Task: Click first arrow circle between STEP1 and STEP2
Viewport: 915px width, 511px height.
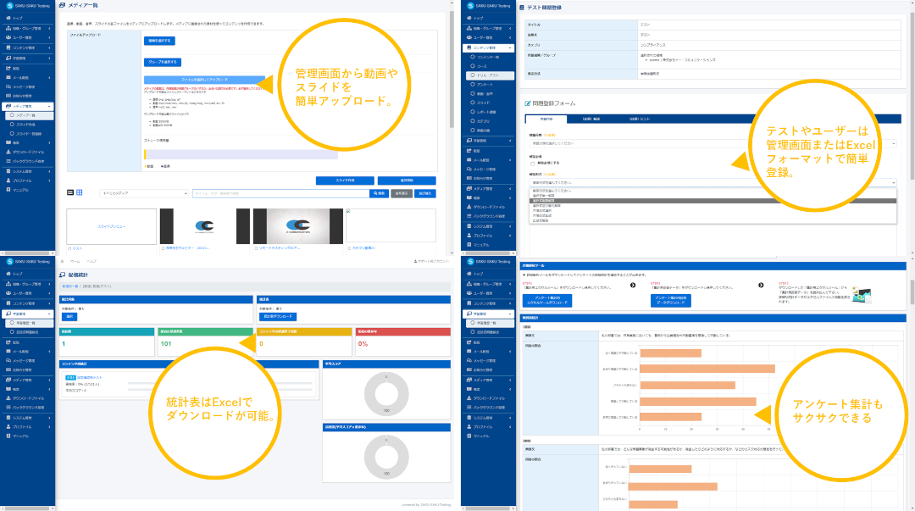Action: [x=633, y=285]
